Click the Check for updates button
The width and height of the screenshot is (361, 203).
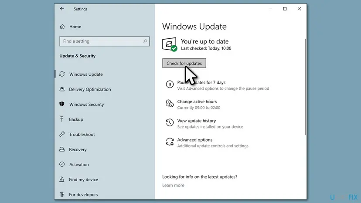click(x=184, y=63)
